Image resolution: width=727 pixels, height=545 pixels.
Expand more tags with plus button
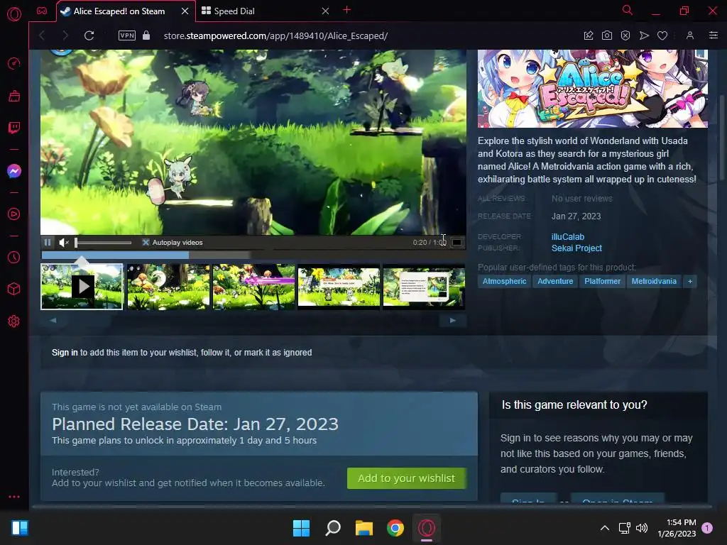click(x=690, y=281)
